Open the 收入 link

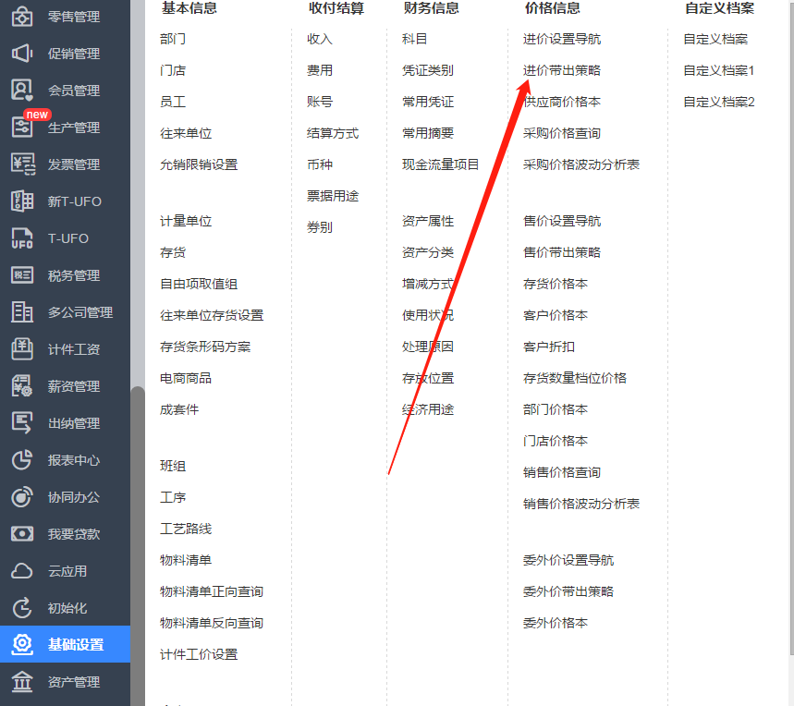[x=320, y=39]
